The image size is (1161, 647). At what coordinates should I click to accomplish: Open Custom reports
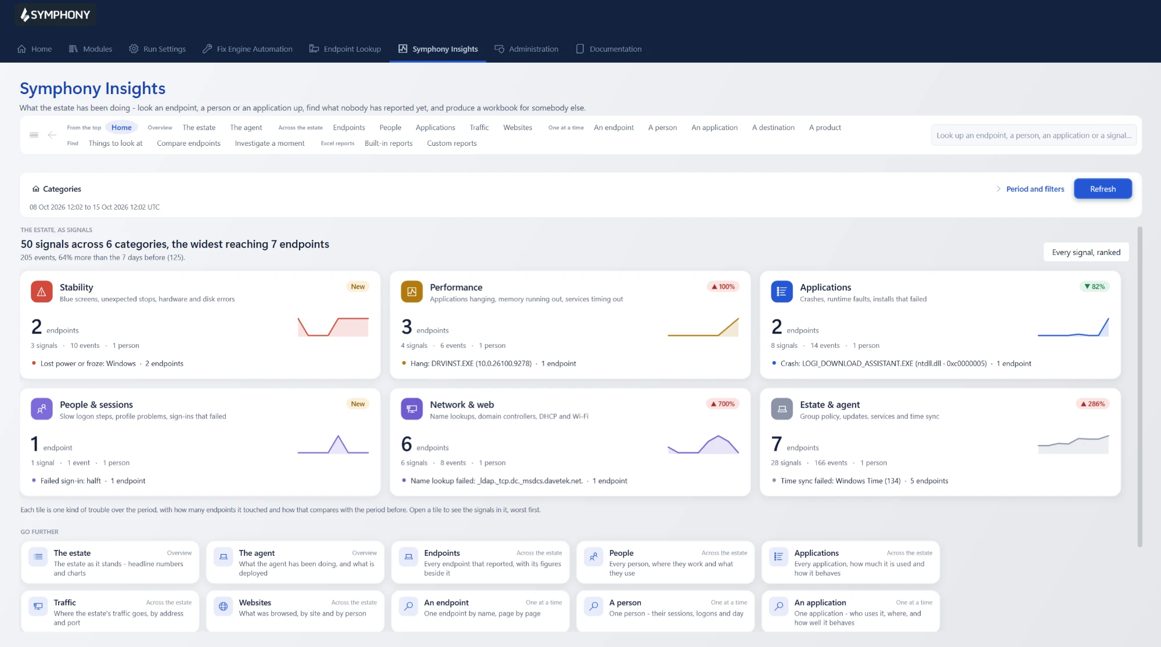tap(452, 143)
